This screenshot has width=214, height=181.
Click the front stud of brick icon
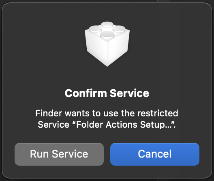[x=107, y=34]
